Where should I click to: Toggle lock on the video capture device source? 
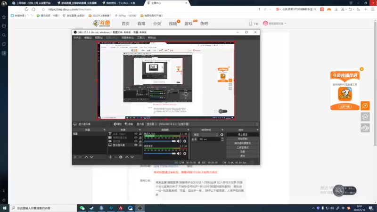(x=140, y=138)
